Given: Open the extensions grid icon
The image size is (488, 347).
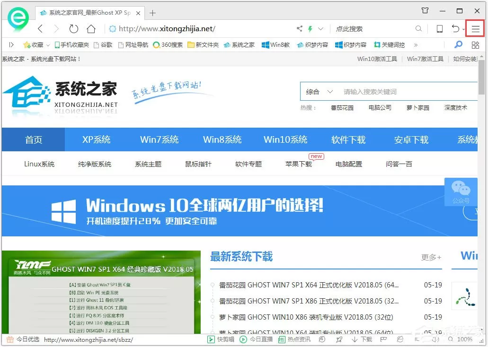Looking at the screenshot, I should click(475, 45).
